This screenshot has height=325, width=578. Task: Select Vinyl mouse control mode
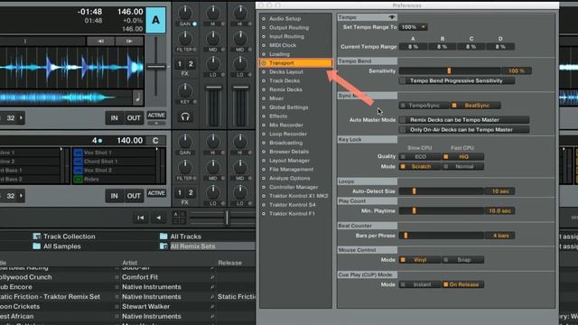click(x=420, y=260)
